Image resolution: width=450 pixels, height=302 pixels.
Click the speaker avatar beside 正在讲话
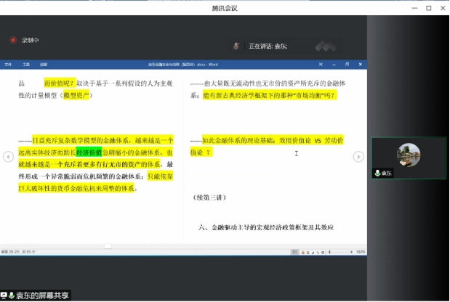pos(236,46)
